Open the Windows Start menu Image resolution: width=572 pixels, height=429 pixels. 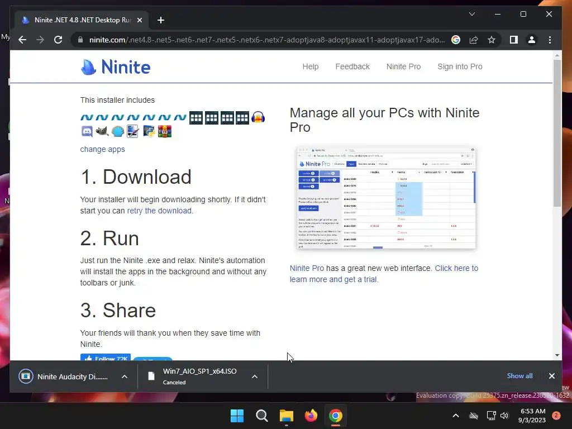(x=237, y=416)
